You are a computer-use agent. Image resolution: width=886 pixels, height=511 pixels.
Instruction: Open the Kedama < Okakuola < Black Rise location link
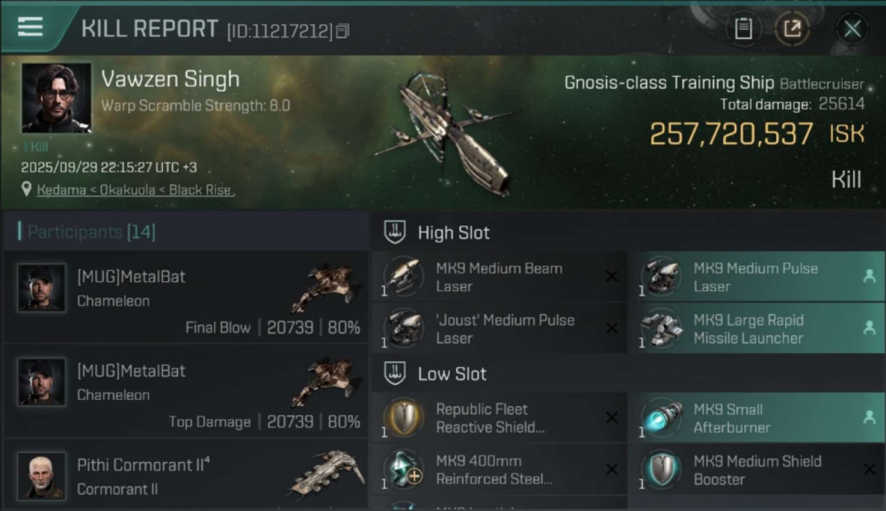(136, 190)
